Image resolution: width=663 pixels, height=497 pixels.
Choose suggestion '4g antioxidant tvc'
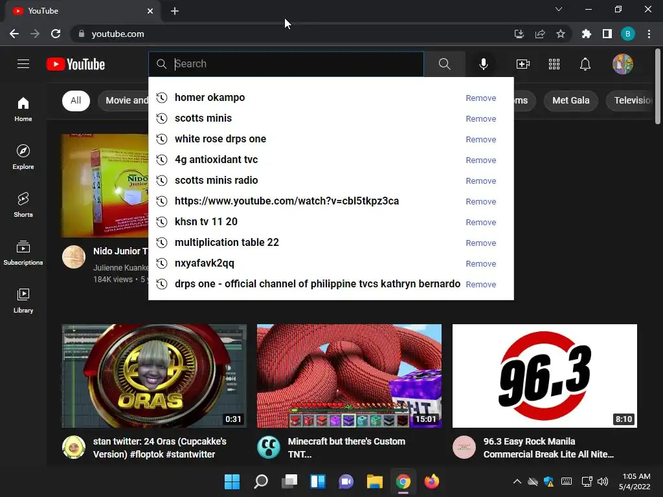click(216, 160)
